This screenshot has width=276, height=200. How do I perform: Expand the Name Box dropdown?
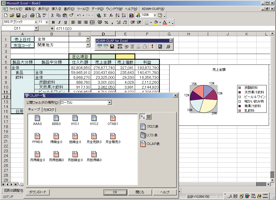tap(36, 28)
